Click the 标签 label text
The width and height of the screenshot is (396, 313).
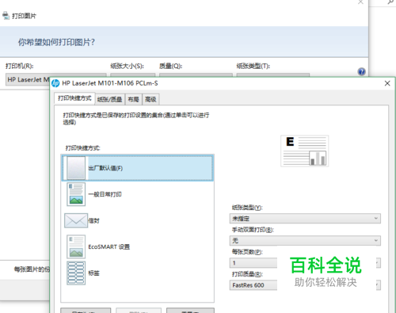click(93, 273)
